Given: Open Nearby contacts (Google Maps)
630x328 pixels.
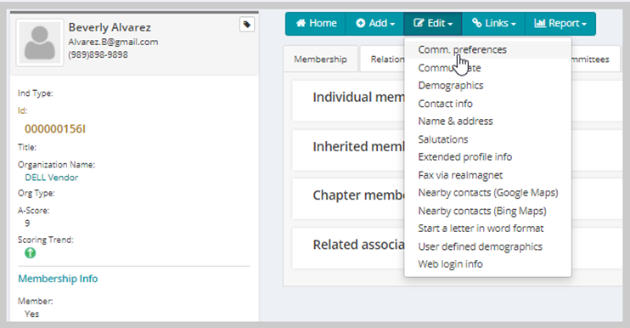Looking at the screenshot, I should (x=487, y=193).
